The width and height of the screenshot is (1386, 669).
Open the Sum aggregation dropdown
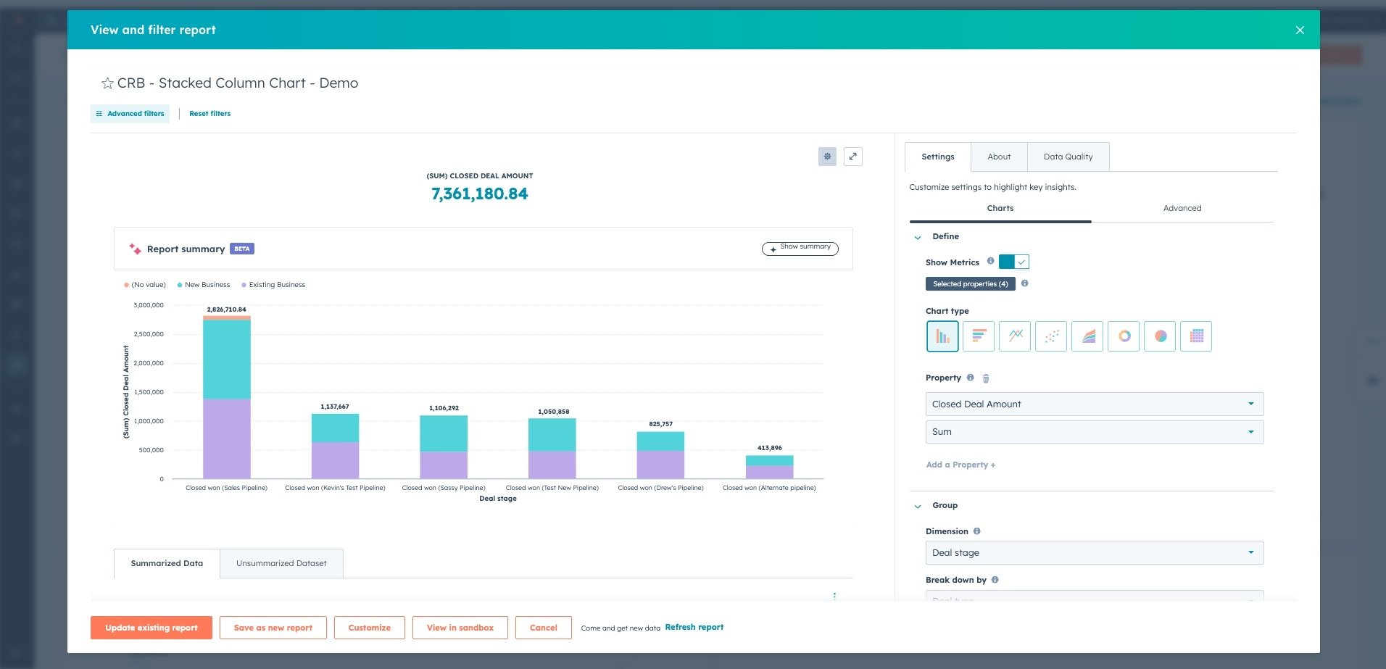(x=1094, y=432)
